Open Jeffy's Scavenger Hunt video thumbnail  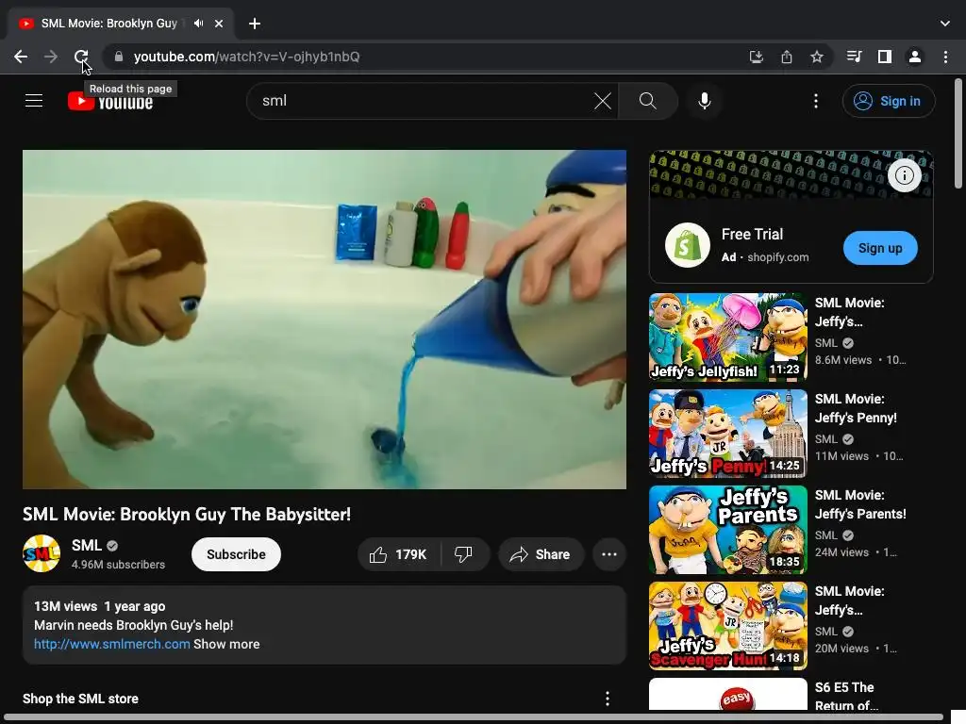point(727,626)
